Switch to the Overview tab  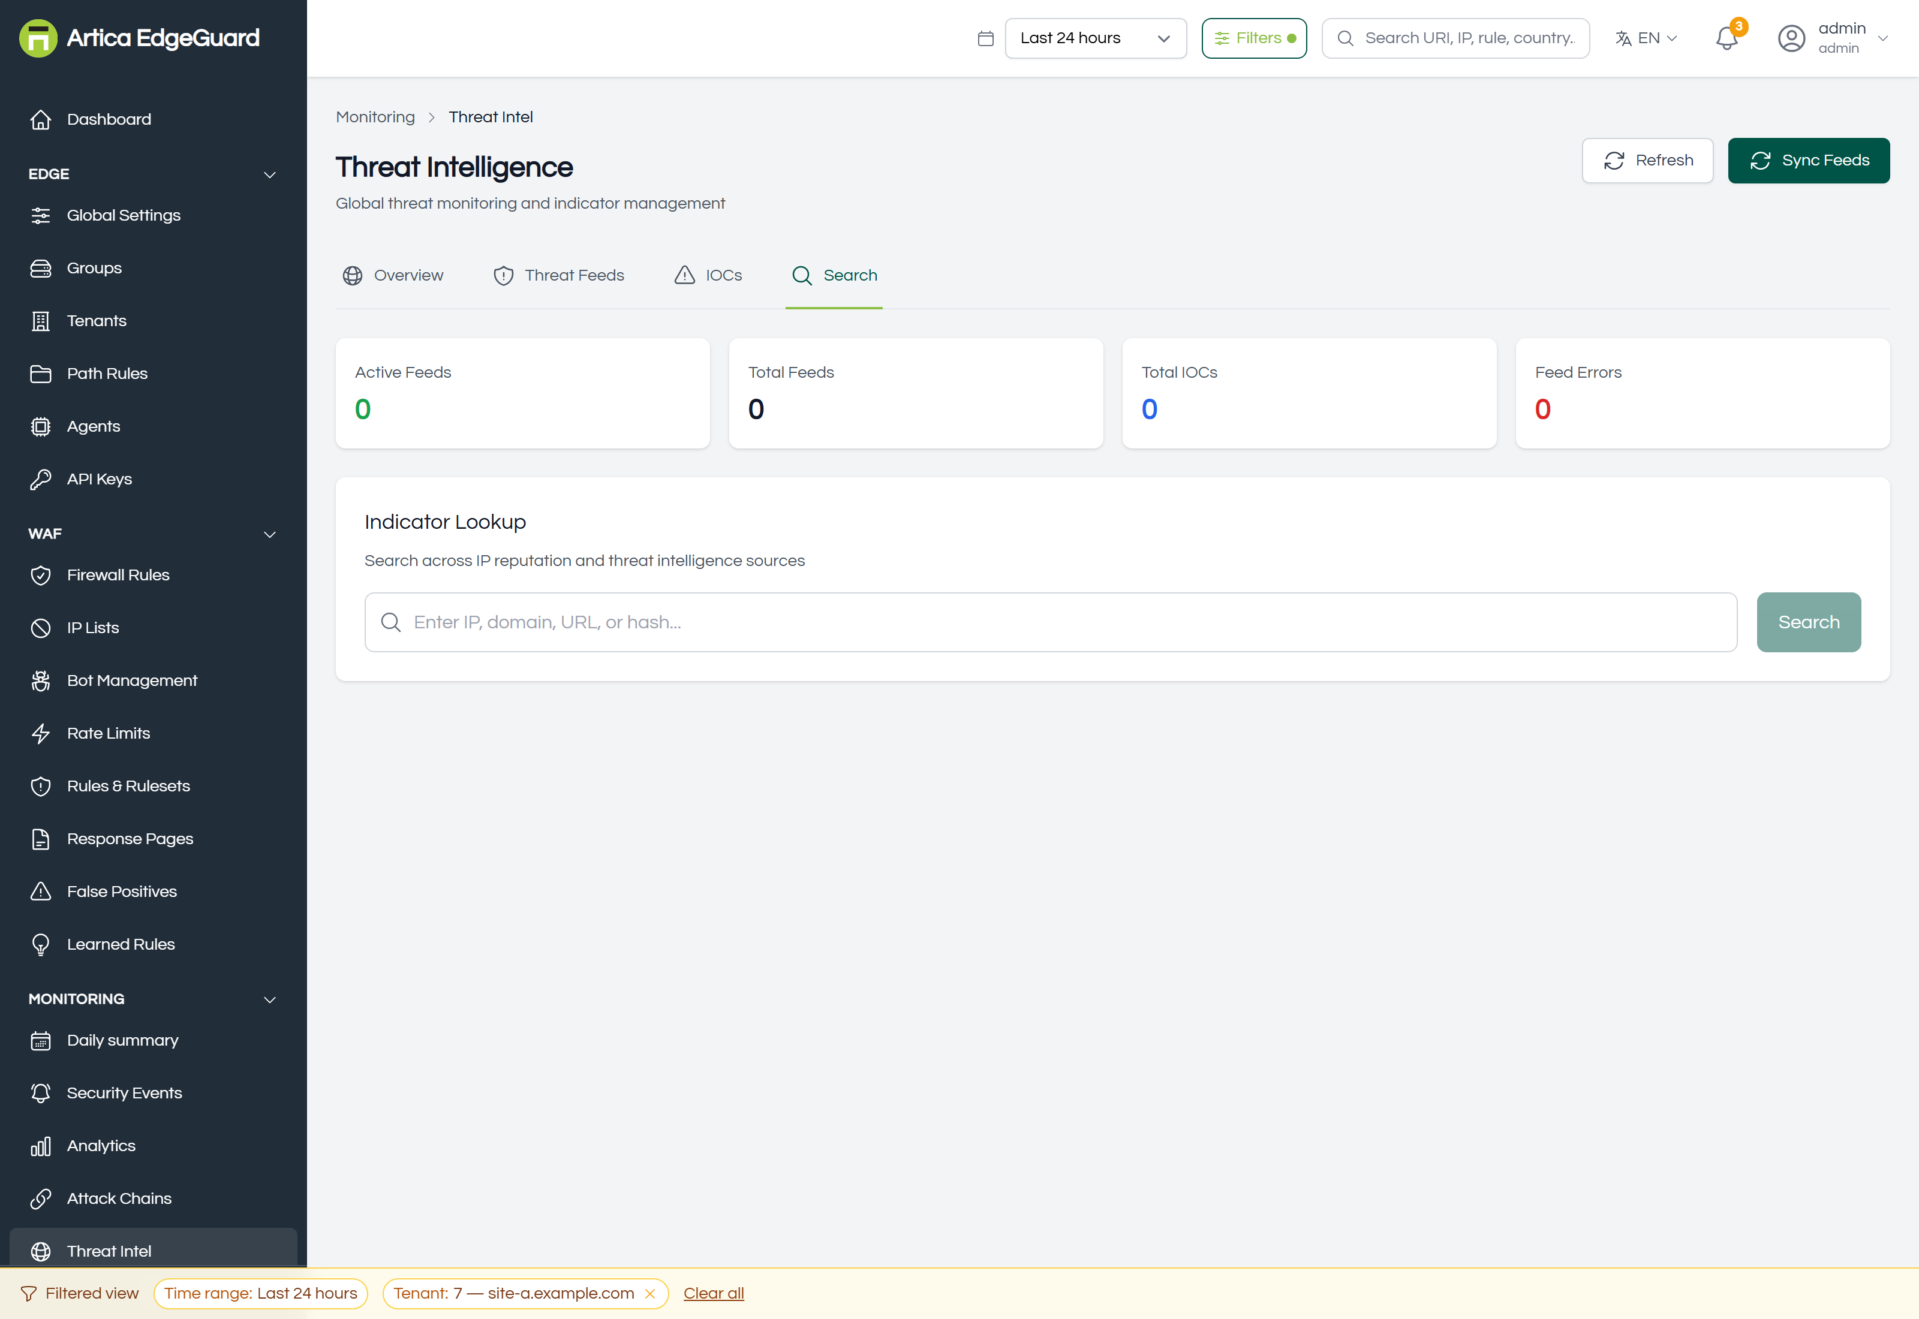click(x=393, y=276)
